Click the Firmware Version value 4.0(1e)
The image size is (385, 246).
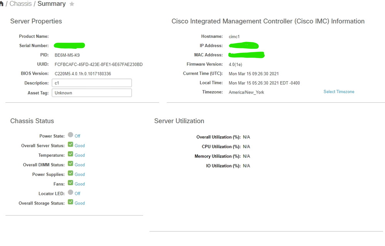click(x=235, y=65)
